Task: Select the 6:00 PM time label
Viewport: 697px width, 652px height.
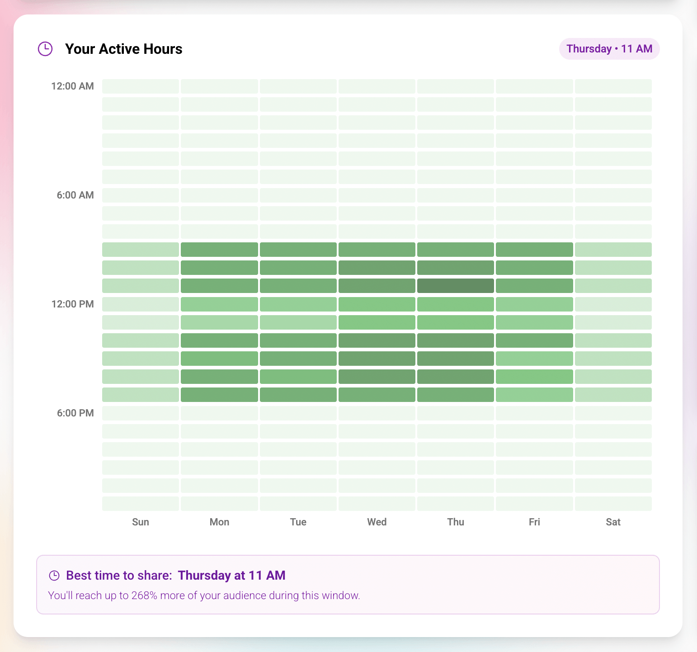Action: [x=75, y=413]
